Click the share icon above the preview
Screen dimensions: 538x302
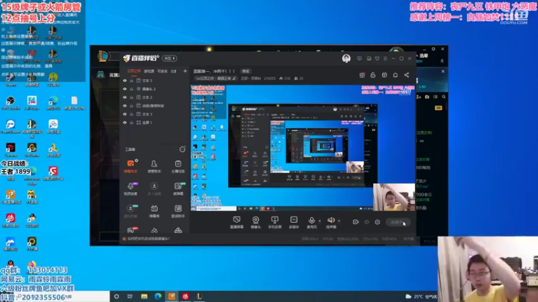click(407, 75)
